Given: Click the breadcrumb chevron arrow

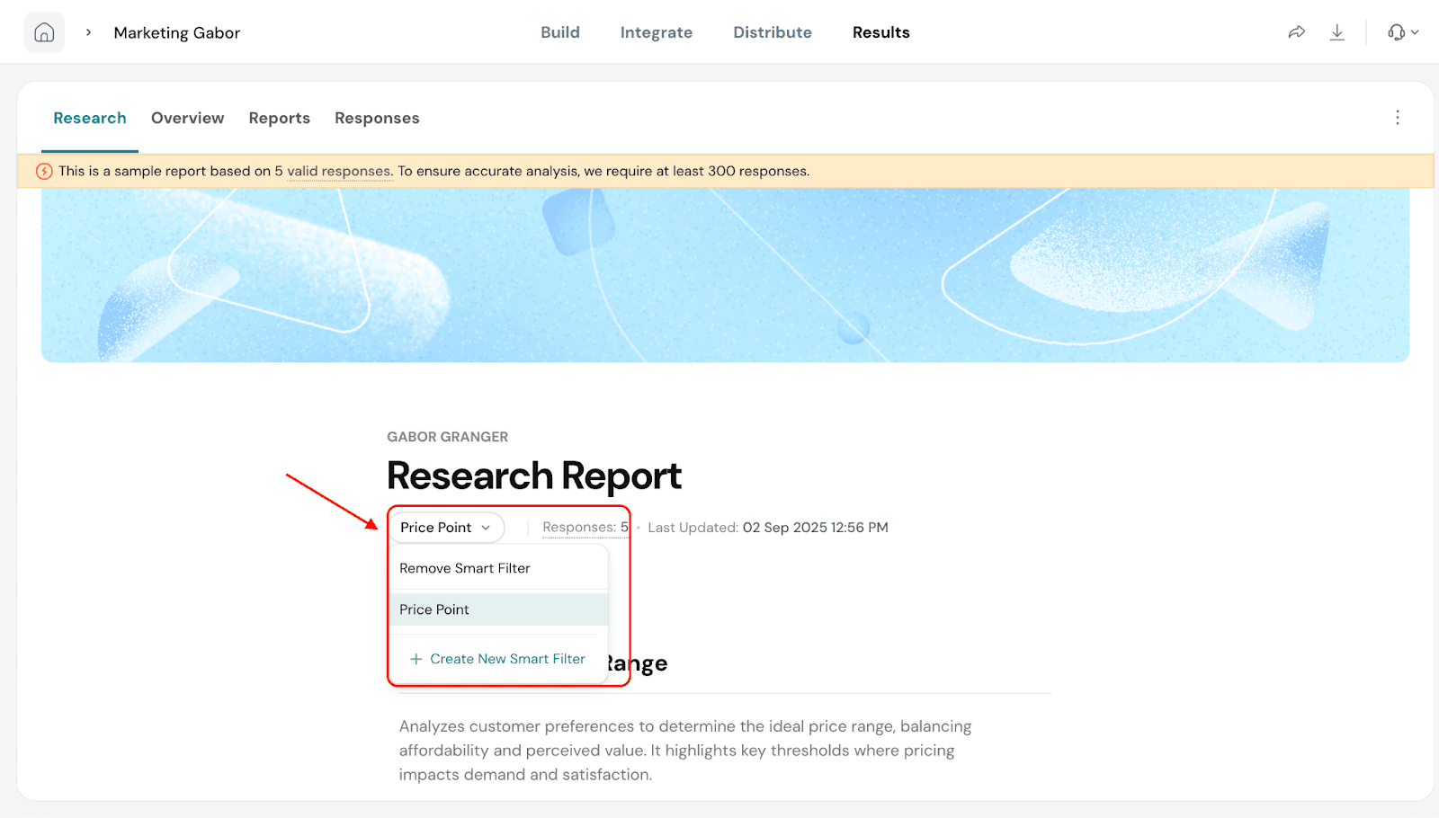Looking at the screenshot, I should pos(88,32).
